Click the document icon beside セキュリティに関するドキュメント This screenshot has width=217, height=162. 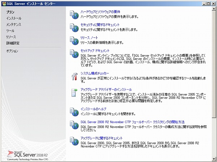(74, 28)
